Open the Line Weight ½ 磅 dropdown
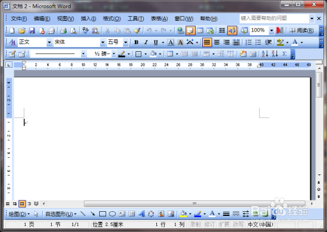327x232 pixels. pyautogui.click(x=114, y=54)
